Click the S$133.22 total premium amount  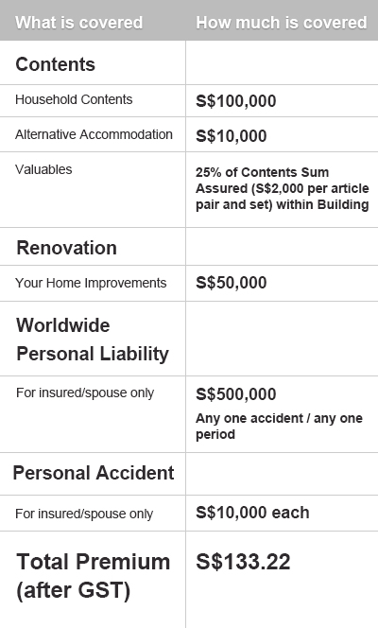pos(243,562)
